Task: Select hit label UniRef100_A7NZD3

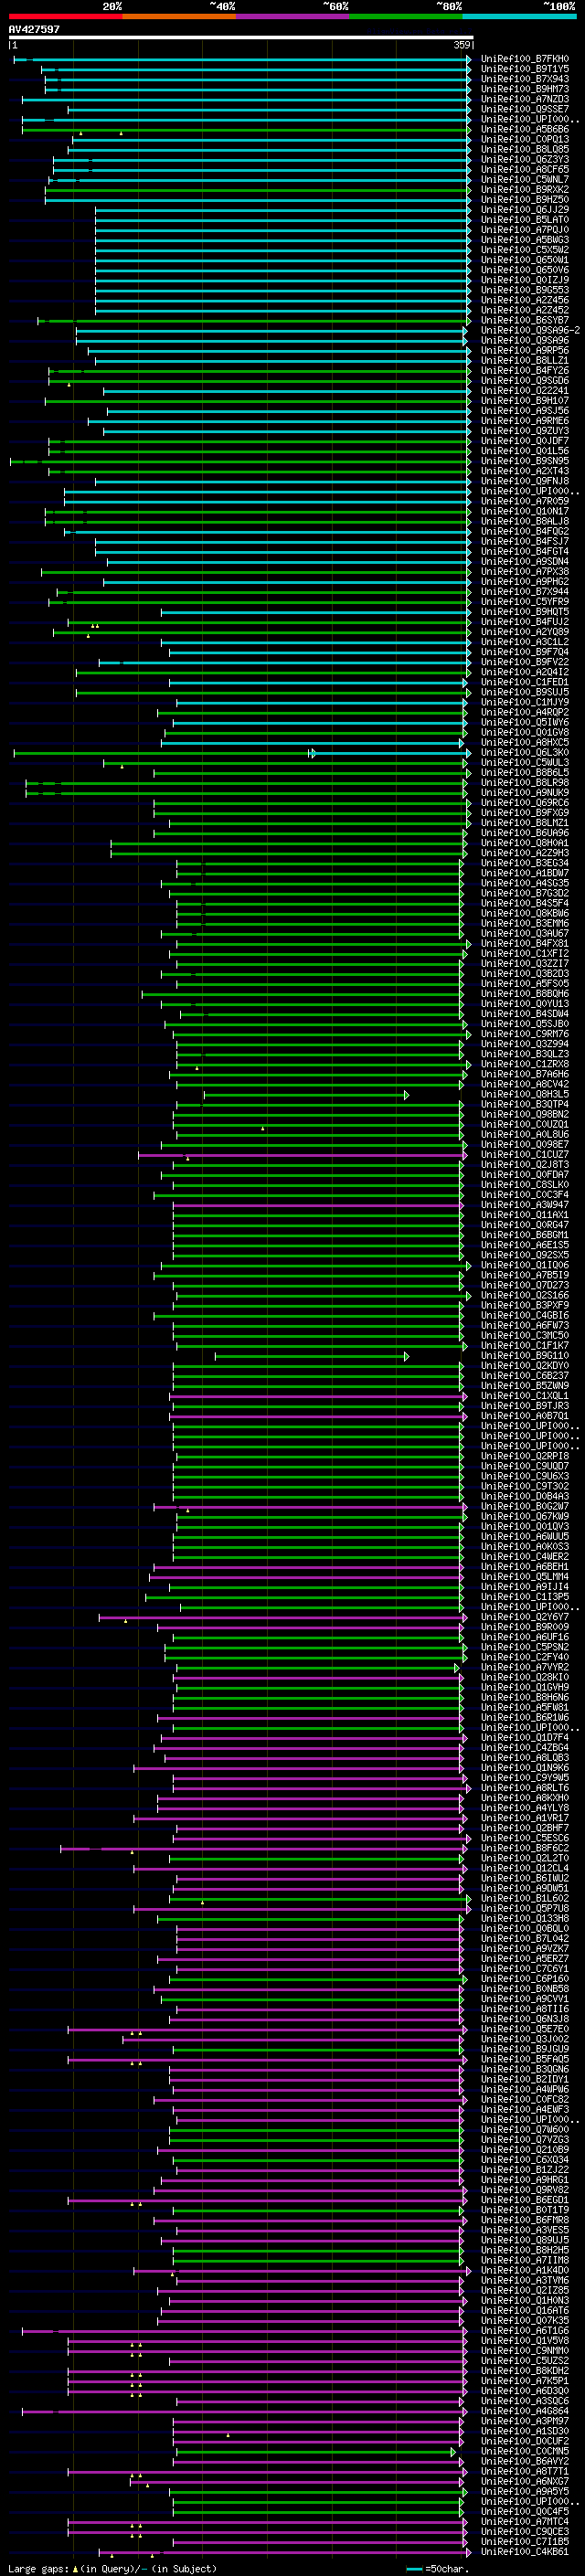Action: 525,99
